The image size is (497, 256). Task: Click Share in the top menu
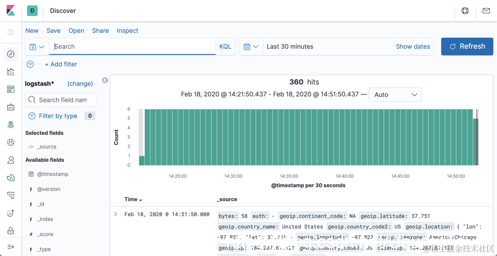100,31
